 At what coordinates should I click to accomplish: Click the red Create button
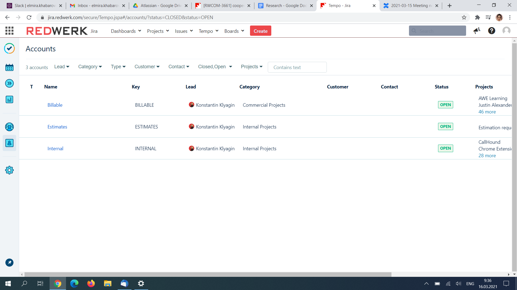(x=261, y=31)
